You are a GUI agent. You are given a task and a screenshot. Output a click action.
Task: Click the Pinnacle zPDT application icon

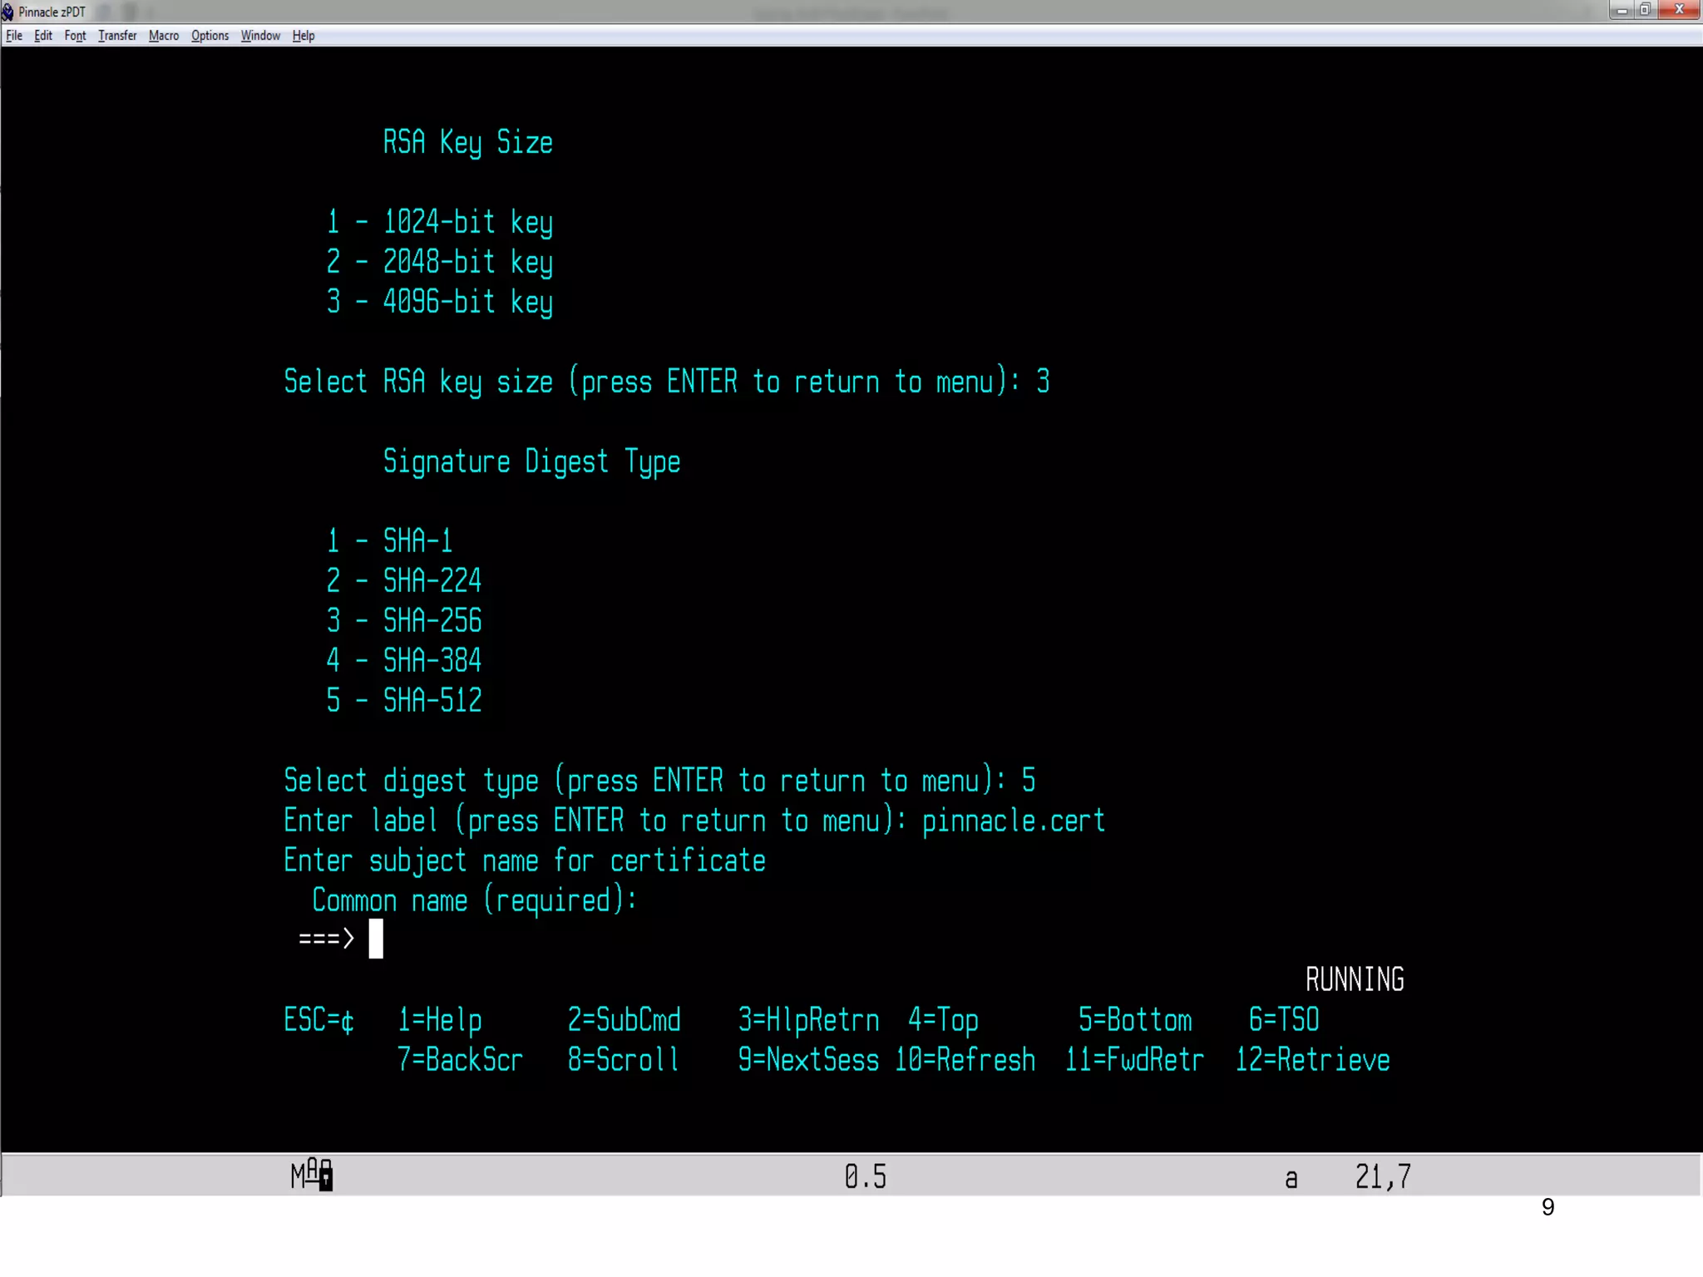[7, 12]
